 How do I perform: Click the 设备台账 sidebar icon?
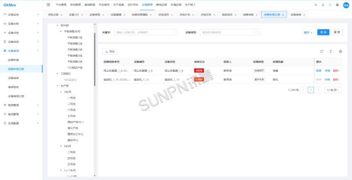click(5, 24)
